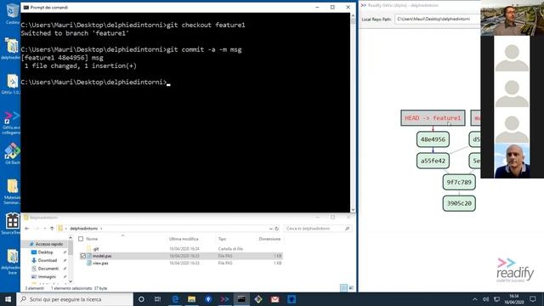Image resolution: width=544 pixels, height=306 pixels.
Task: Open File Explorer from the taskbar
Action: [191, 299]
